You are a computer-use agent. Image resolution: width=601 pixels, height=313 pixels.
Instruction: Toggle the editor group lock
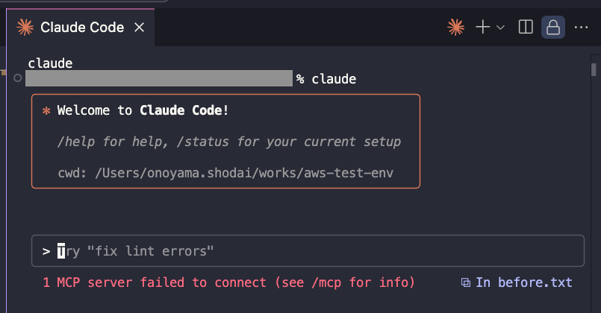552,27
